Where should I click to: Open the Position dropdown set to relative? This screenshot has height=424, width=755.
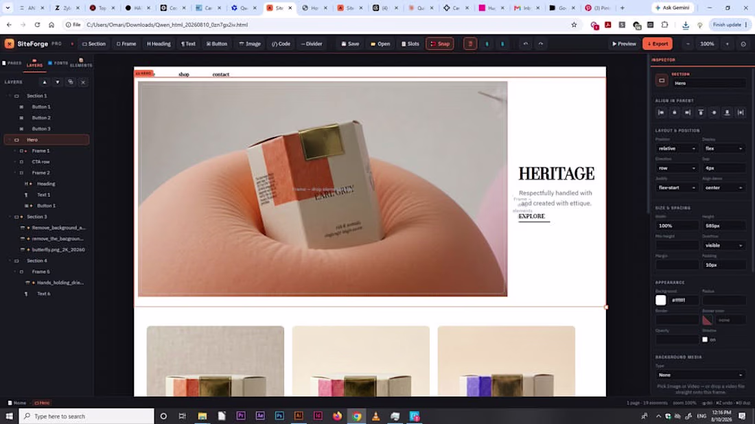pyautogui.click(x=677, y=149)
